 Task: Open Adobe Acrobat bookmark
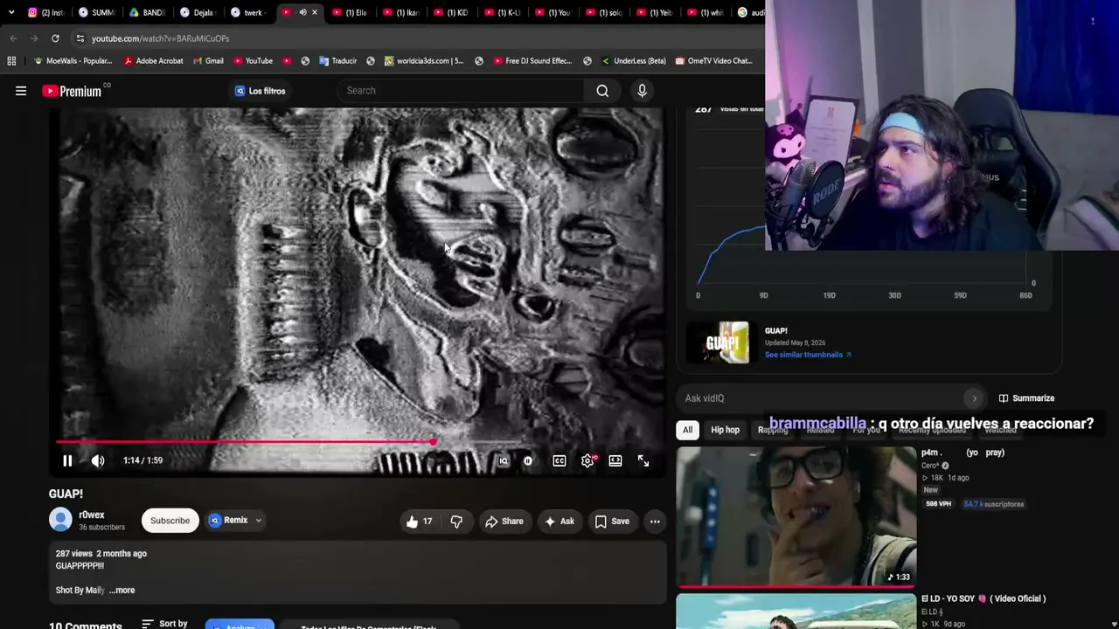pyautogui.click(x=154, y=61)
